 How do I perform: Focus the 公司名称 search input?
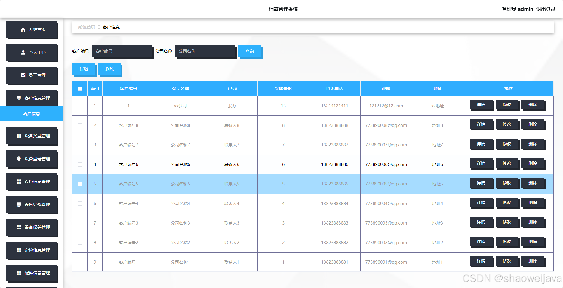[x=205, y=51]
